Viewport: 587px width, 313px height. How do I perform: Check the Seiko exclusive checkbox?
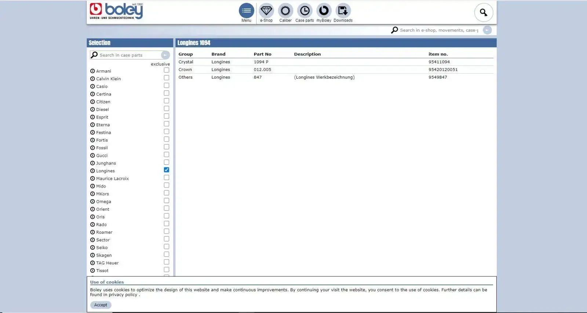167,247
